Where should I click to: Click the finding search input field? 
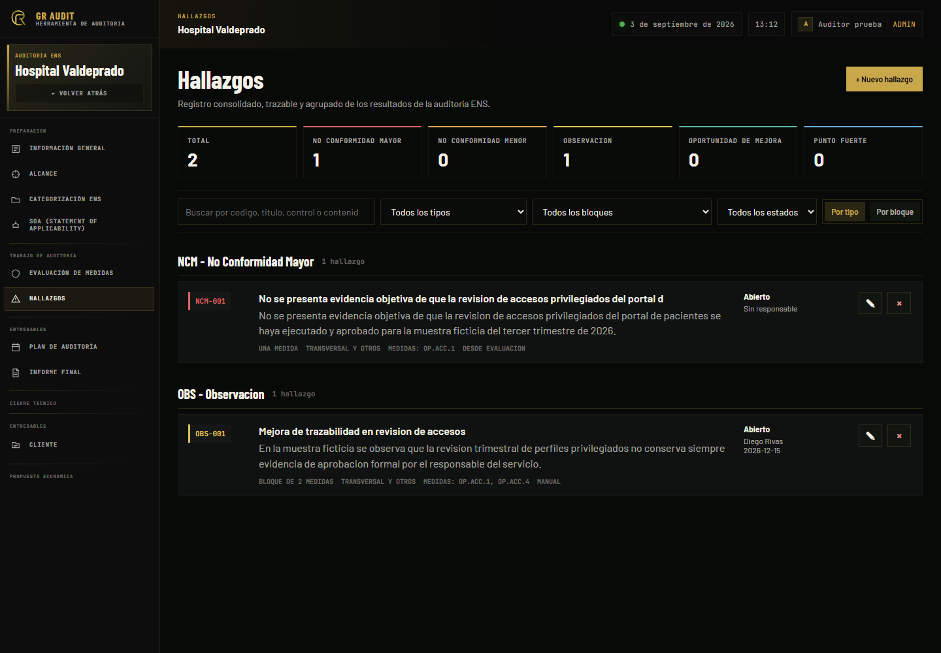tap(276, 212)
